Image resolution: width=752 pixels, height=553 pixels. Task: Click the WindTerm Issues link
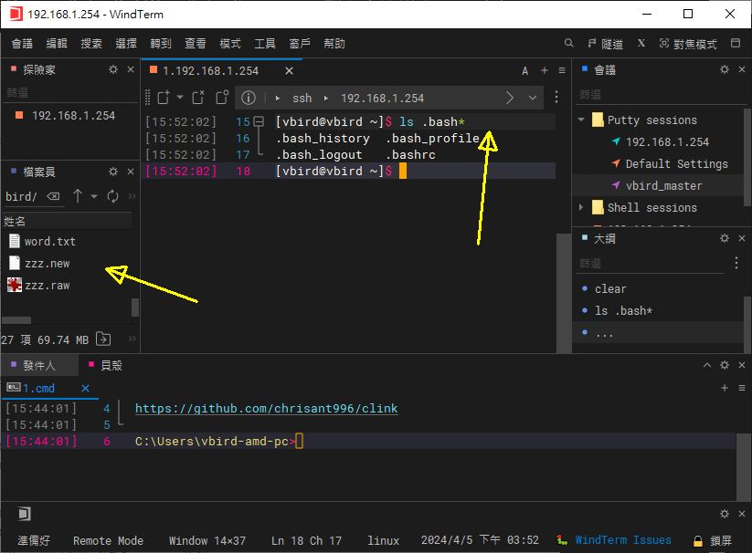tap(622, 540)
